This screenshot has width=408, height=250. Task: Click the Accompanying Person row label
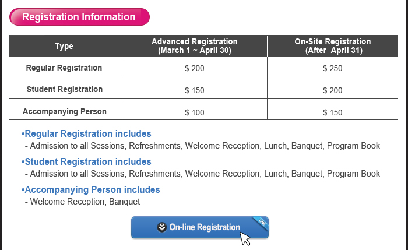pyautogui.click(x=64, y=111)
